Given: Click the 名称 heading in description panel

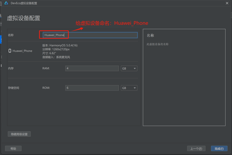Looking at the screenshot, I should coord(150,36).
